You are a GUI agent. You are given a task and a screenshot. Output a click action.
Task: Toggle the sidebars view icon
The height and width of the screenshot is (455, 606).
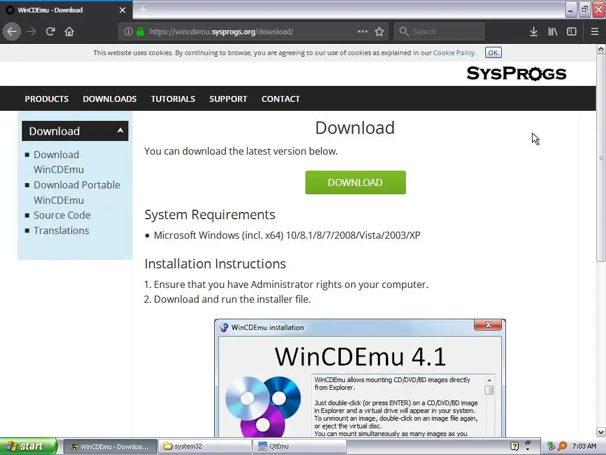pos(572,31)
